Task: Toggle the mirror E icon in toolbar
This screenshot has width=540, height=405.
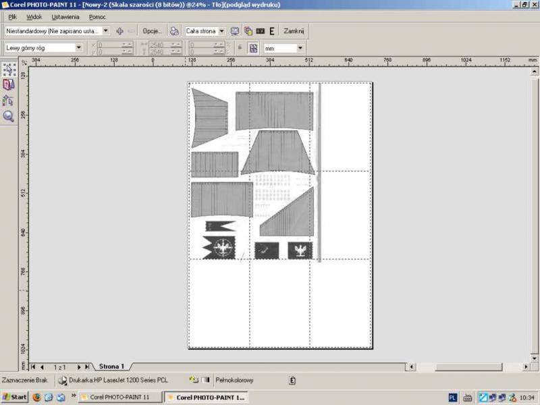Action: [x=272, y=31]
